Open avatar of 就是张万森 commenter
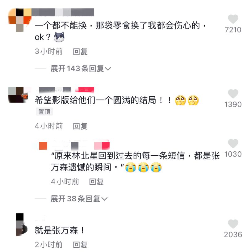 pyautogui.click(x=22, y=225)
